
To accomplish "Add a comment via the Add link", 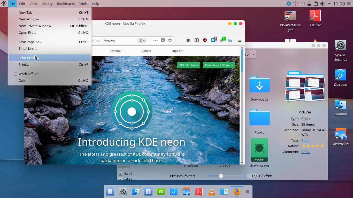I will pos(305,152).
